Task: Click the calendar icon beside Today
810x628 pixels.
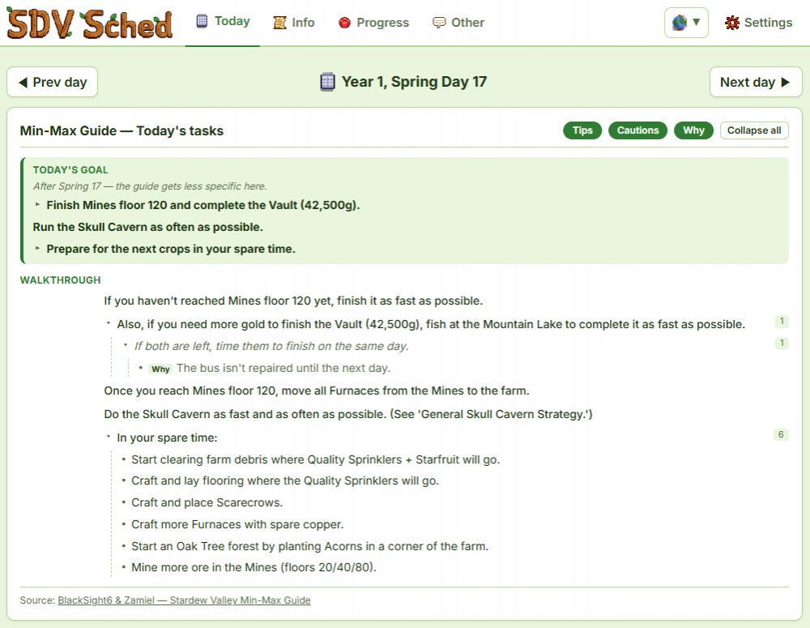Action: click(x=202, y=21)
